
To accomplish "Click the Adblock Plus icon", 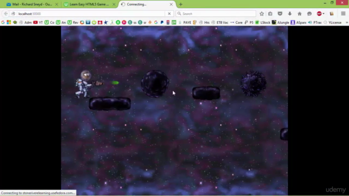I will (x=319, y=14).
